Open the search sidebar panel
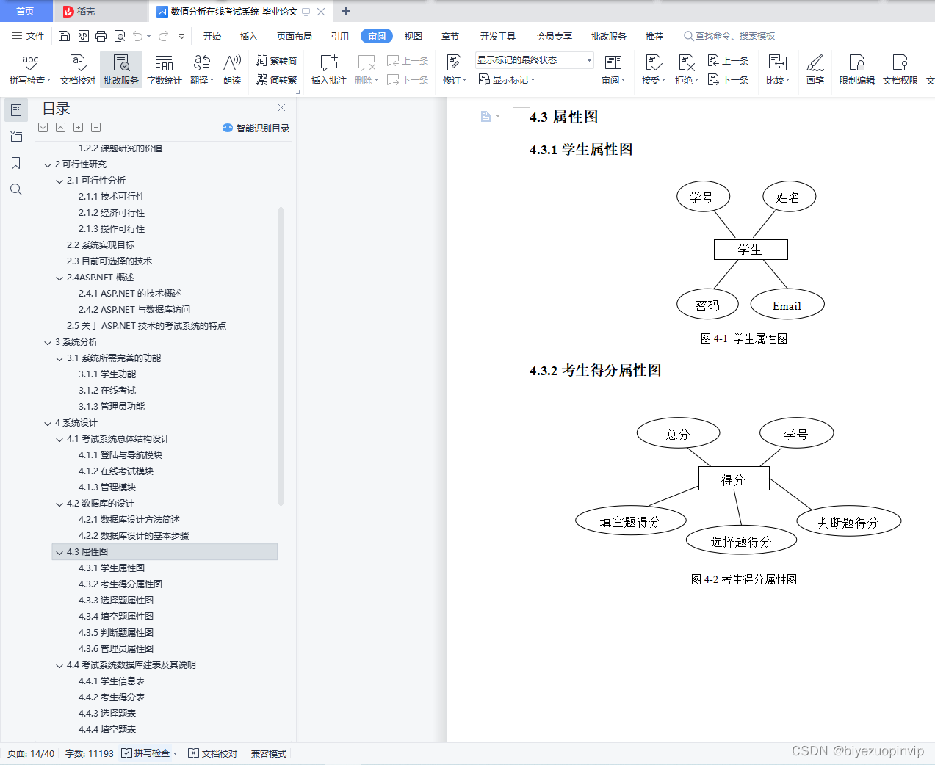935x765 pixels. click(x=15, y=189)
